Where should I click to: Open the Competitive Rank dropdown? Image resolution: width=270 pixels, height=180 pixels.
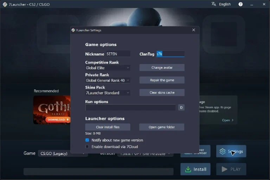(108, 68)
